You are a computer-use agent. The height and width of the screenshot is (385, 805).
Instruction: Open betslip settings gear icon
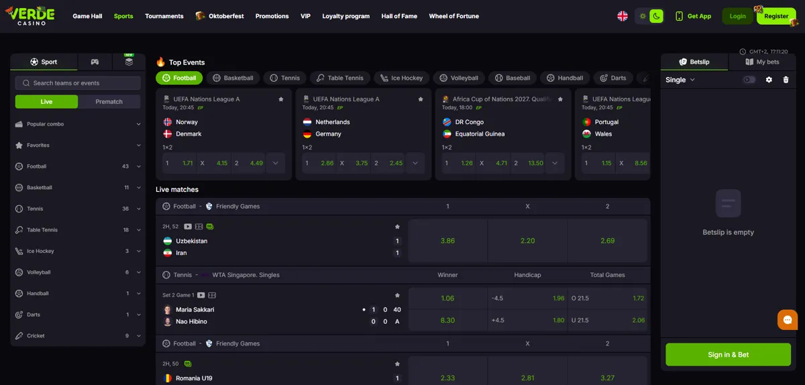click(769, 80)
